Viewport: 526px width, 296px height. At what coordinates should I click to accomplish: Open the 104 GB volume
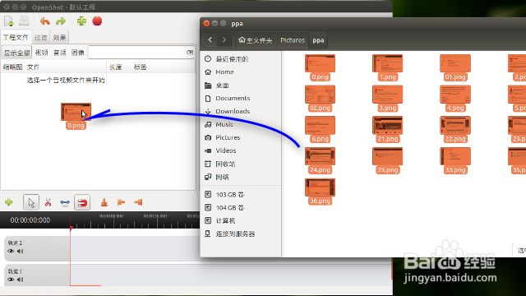[230, 207]
